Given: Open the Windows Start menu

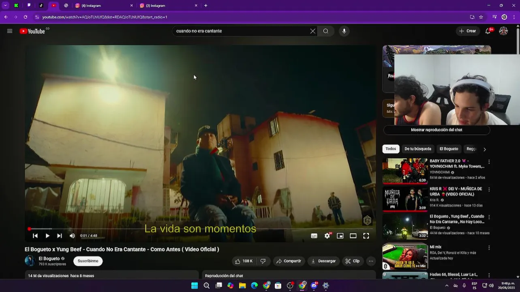Looking at the screenshot, I should click(195, 286).
